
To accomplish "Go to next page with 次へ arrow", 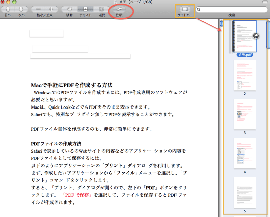I will (22, 9).
